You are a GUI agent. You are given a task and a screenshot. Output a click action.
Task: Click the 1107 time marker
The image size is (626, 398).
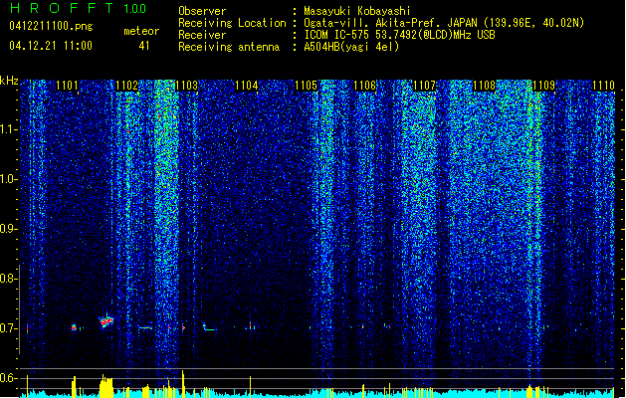pyautogui.click(x=424, y=86)
